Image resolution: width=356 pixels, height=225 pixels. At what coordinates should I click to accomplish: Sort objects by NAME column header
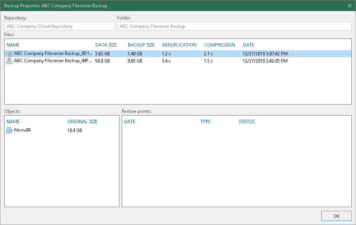pos(13,122)
